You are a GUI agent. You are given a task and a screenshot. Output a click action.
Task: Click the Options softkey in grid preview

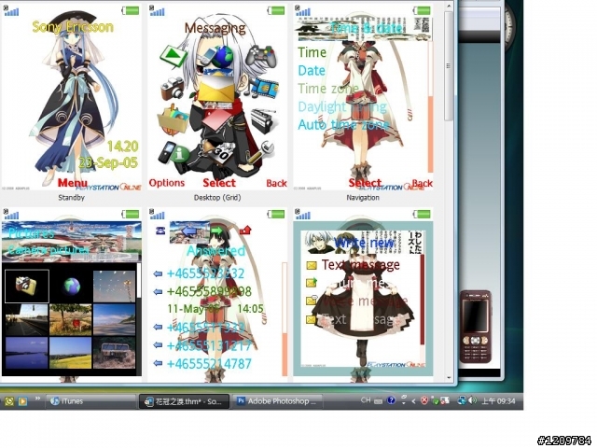point(167,183)
